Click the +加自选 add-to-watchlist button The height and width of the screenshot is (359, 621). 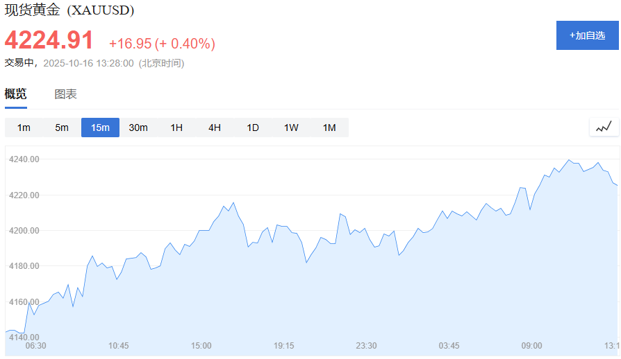tap(588, 35)
